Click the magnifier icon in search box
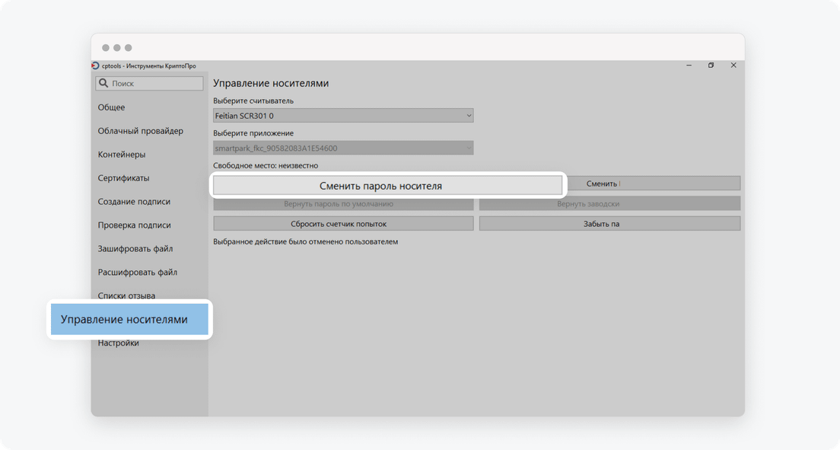 (x=103, y=84)
